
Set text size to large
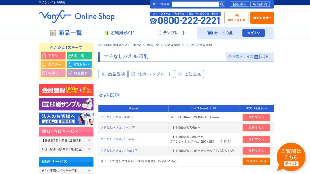pos(267,57)
